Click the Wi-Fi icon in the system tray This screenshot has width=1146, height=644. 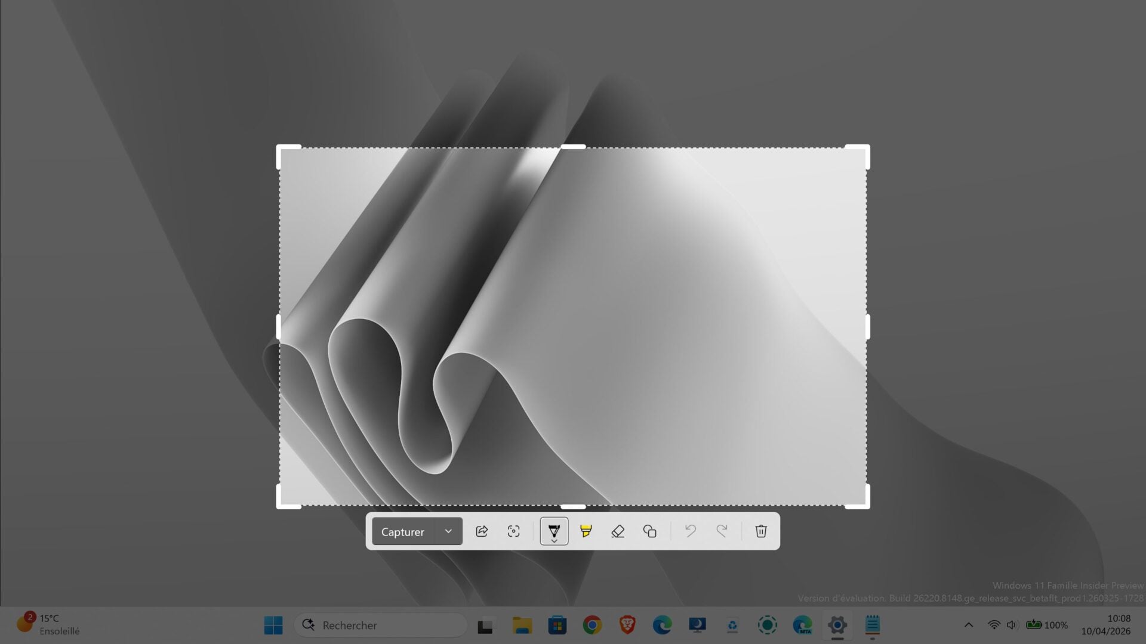pos(993,625)
